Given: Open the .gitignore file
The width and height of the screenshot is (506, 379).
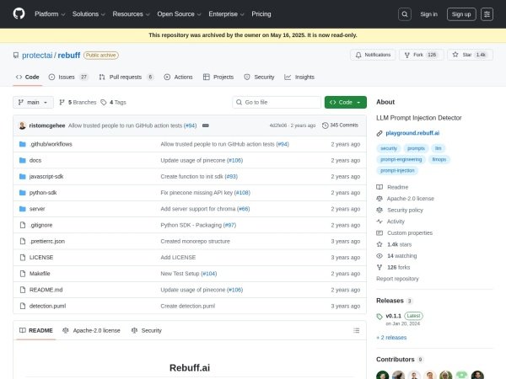Looking at the screenshot, I should coord(40,225).
